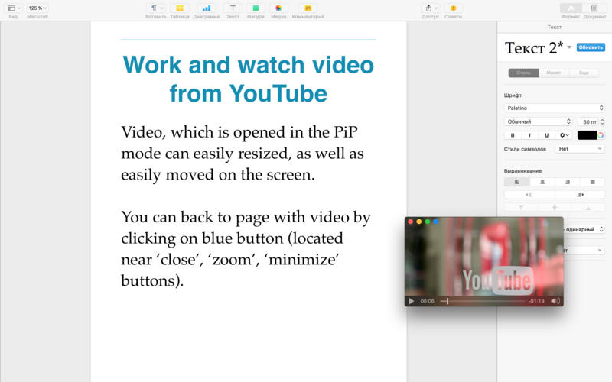The image size is (612, 382).
Task: Play the video in the PiP window
Action: pos(411,301)
